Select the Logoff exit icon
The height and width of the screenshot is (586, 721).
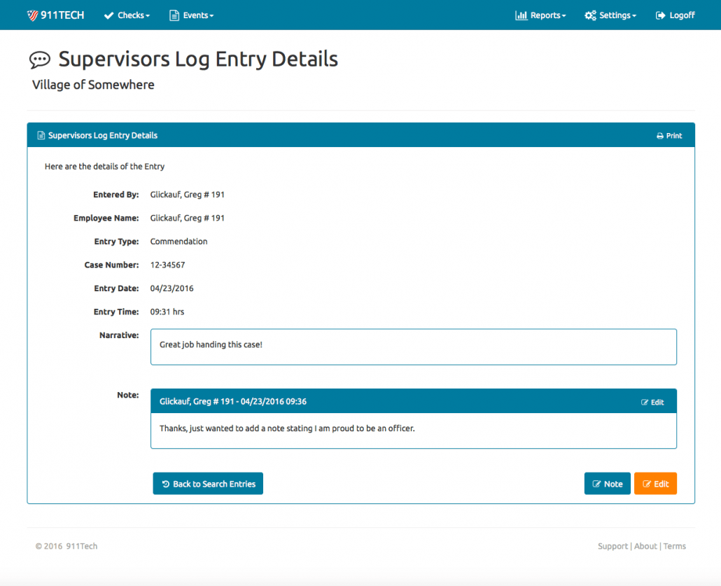coord(659,15)
